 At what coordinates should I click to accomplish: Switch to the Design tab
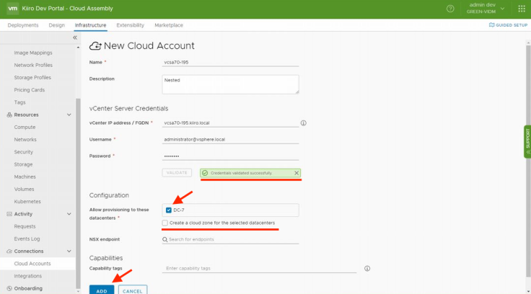click(56, 25)
